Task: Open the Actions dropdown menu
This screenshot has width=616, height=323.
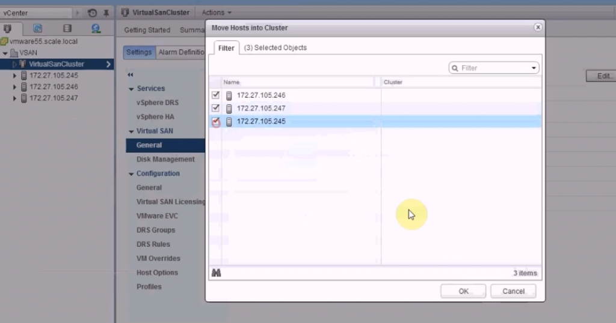Action: coord(217,13)
